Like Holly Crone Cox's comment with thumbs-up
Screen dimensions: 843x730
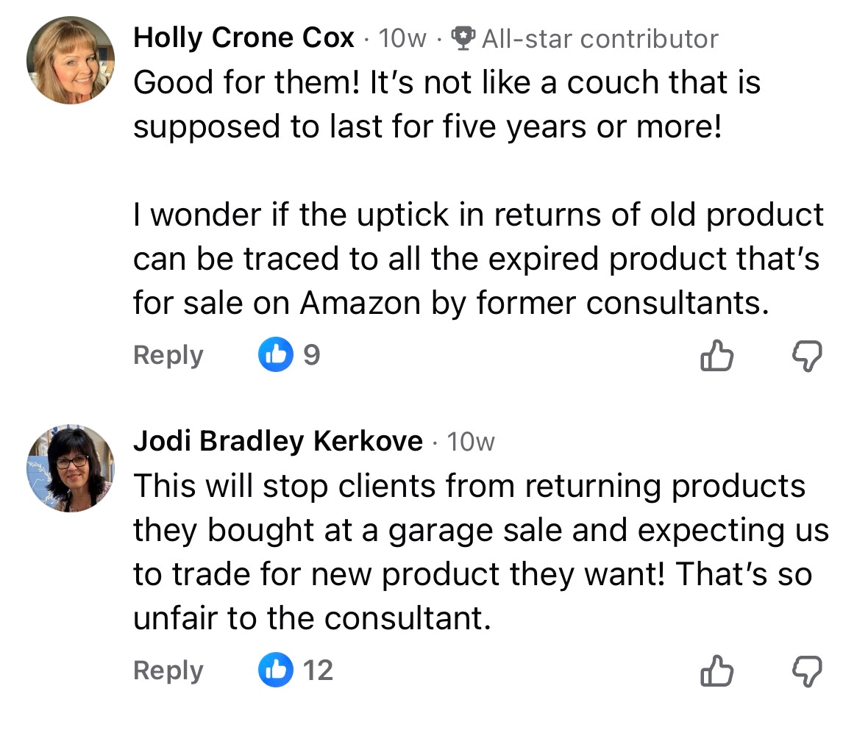click(x=716, y=357)
